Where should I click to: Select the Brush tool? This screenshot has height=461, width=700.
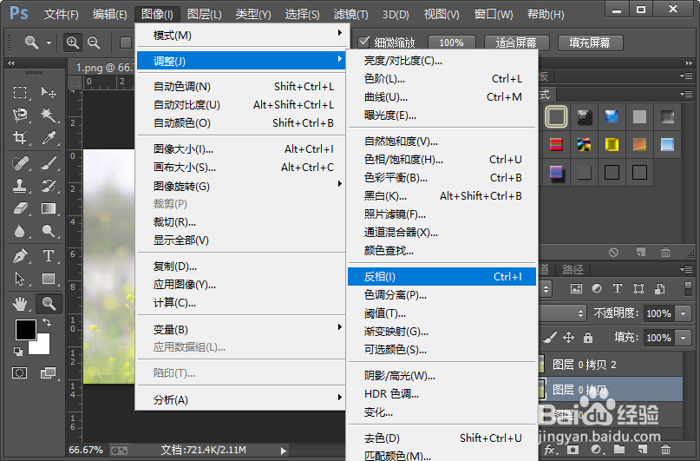(49, 163)
